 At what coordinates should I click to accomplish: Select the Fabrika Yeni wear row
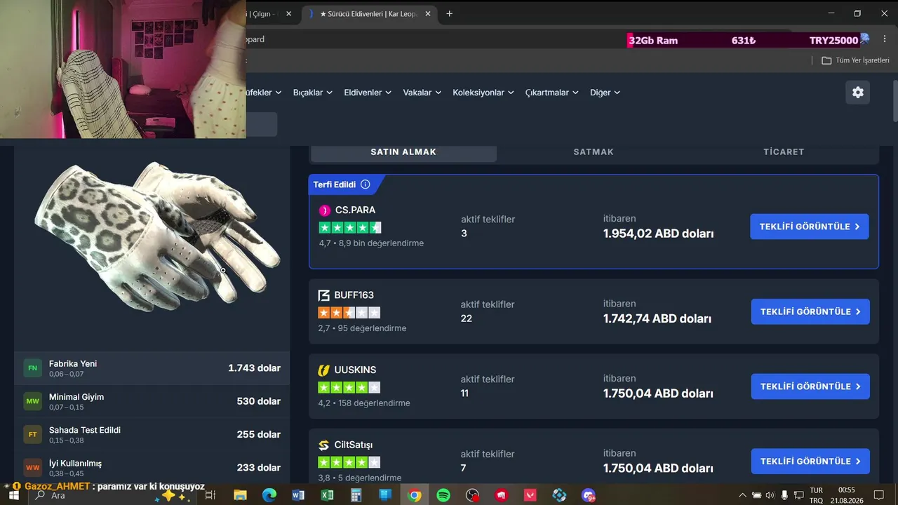152,368
